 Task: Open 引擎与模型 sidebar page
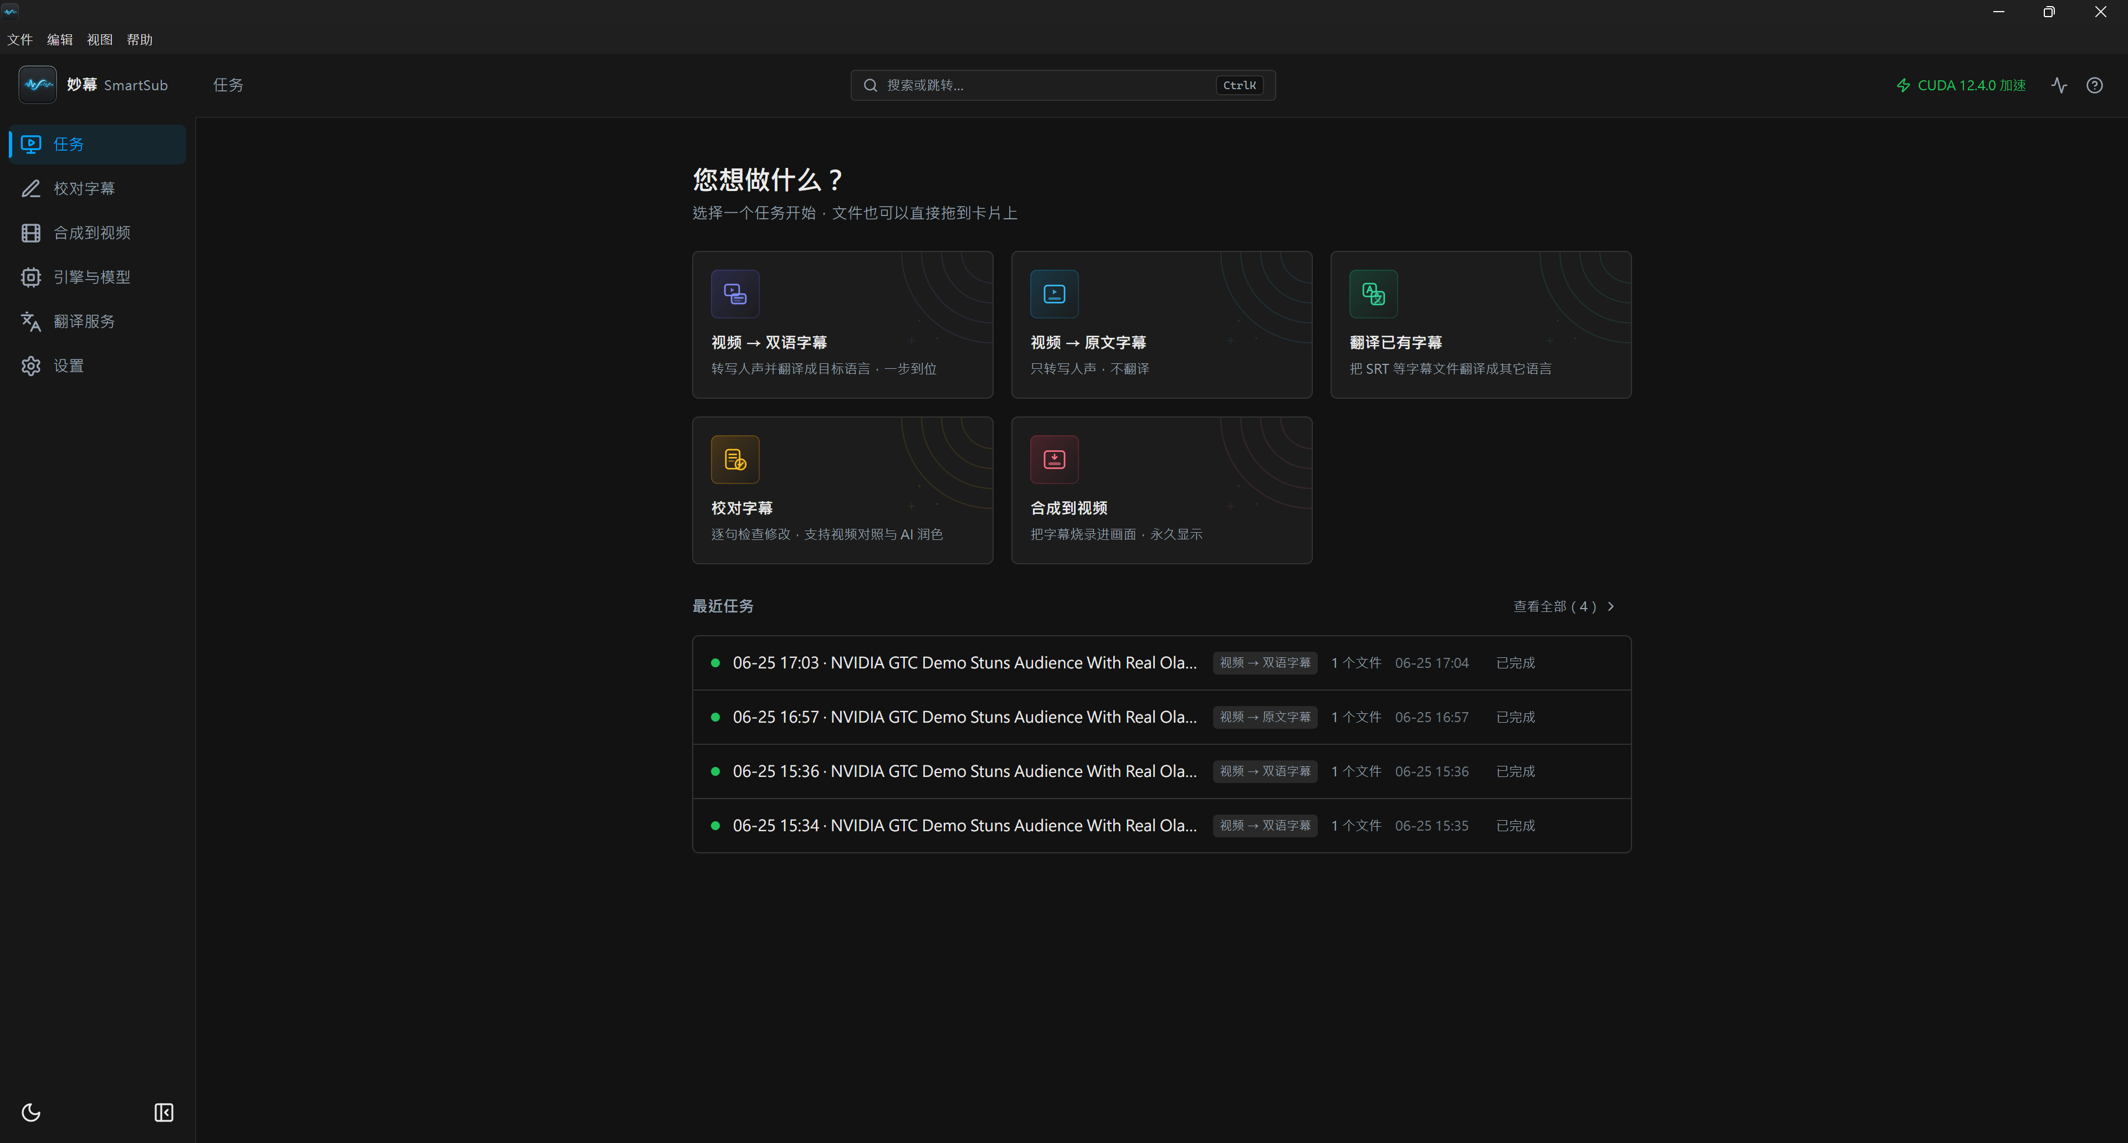tap(98, 277)
